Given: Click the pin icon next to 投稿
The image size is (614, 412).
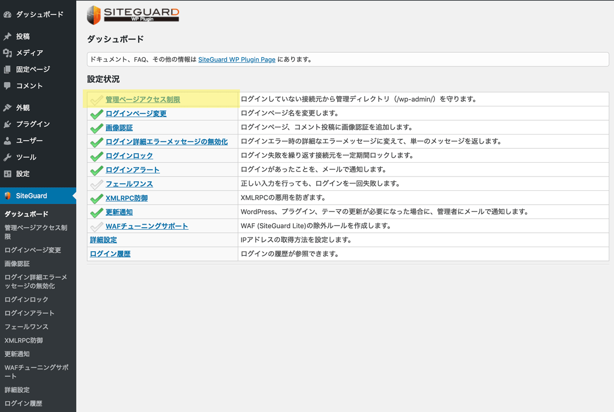Looking at the screenshot, I should click(x=7, y=36).
